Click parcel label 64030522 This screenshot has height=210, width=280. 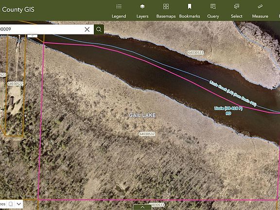point(16,84)
